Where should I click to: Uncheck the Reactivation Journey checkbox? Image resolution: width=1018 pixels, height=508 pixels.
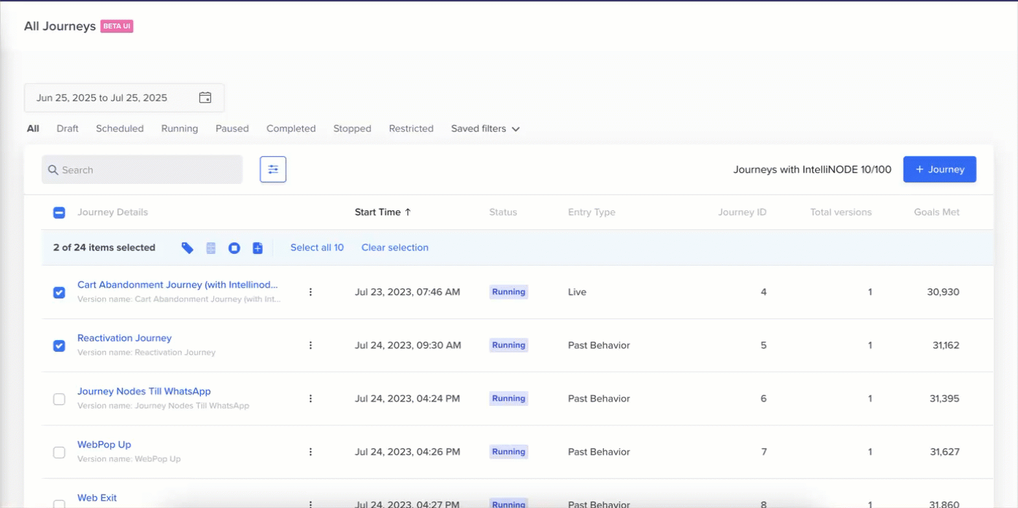(x=59, y=346)
